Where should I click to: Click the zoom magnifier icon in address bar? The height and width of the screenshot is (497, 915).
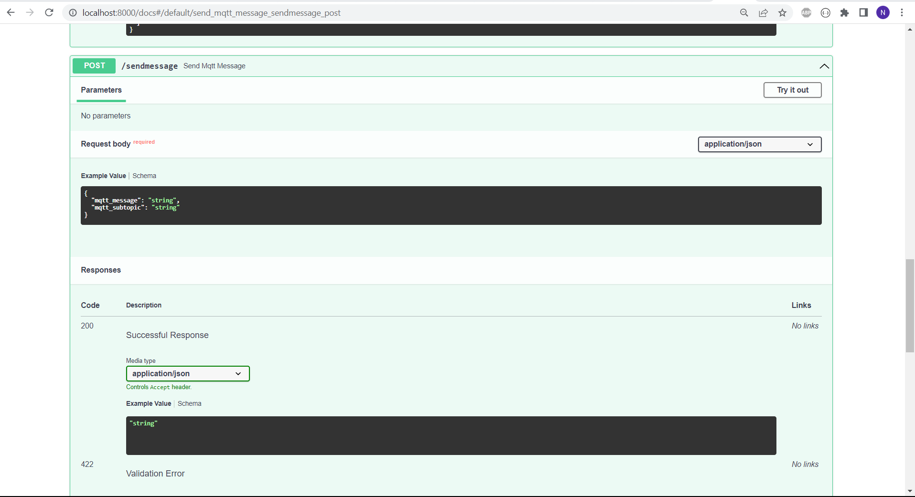pos(744,13)
